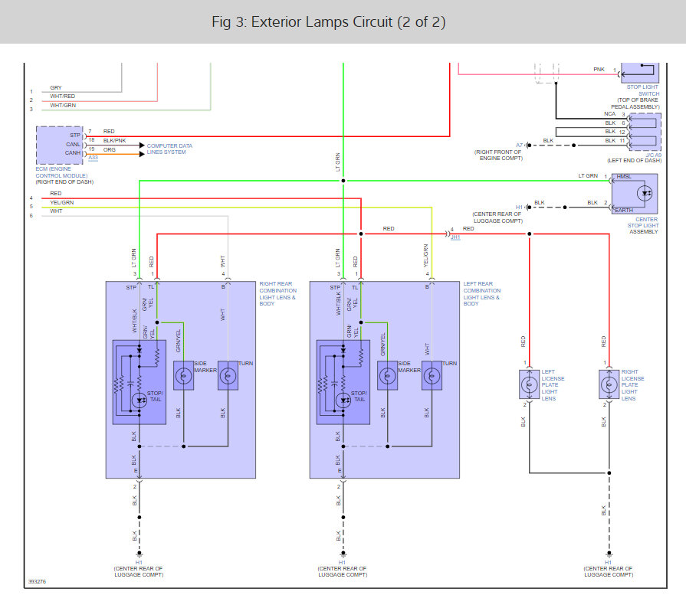Select the Left Rear Combination Light Lens & Body label
686x608 pixels.
tap(481, 294)
